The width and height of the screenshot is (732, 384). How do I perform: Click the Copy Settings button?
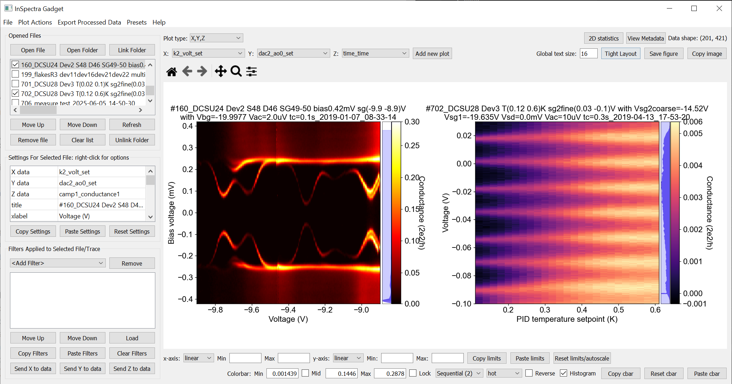coord(33,231)
